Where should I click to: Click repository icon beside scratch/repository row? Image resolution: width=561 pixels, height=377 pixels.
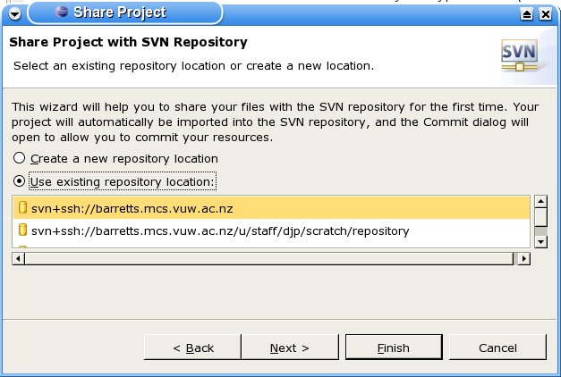[x=22, y=230]
